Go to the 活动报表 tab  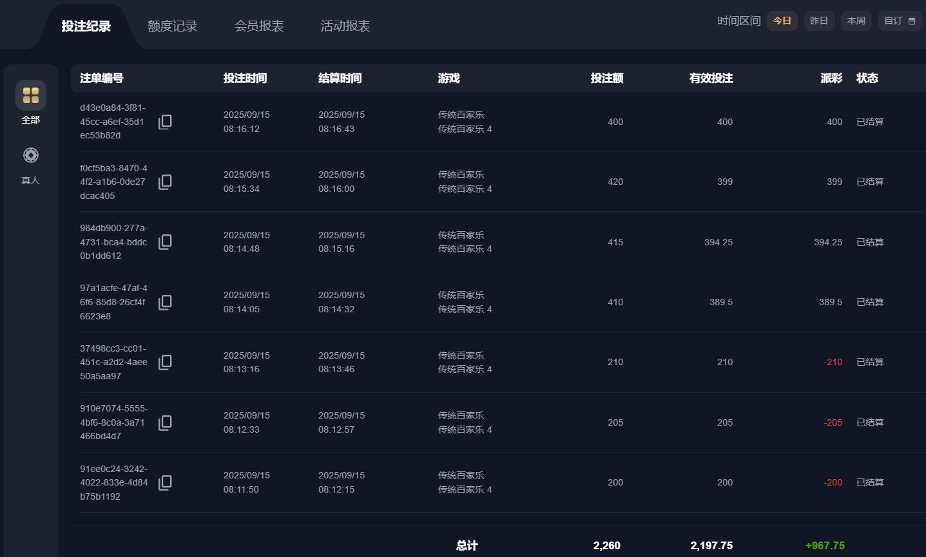345,26
